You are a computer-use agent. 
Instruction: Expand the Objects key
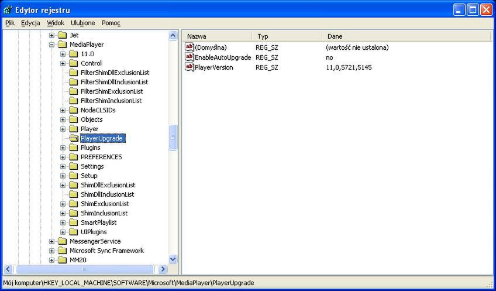[x=63, y=119]
